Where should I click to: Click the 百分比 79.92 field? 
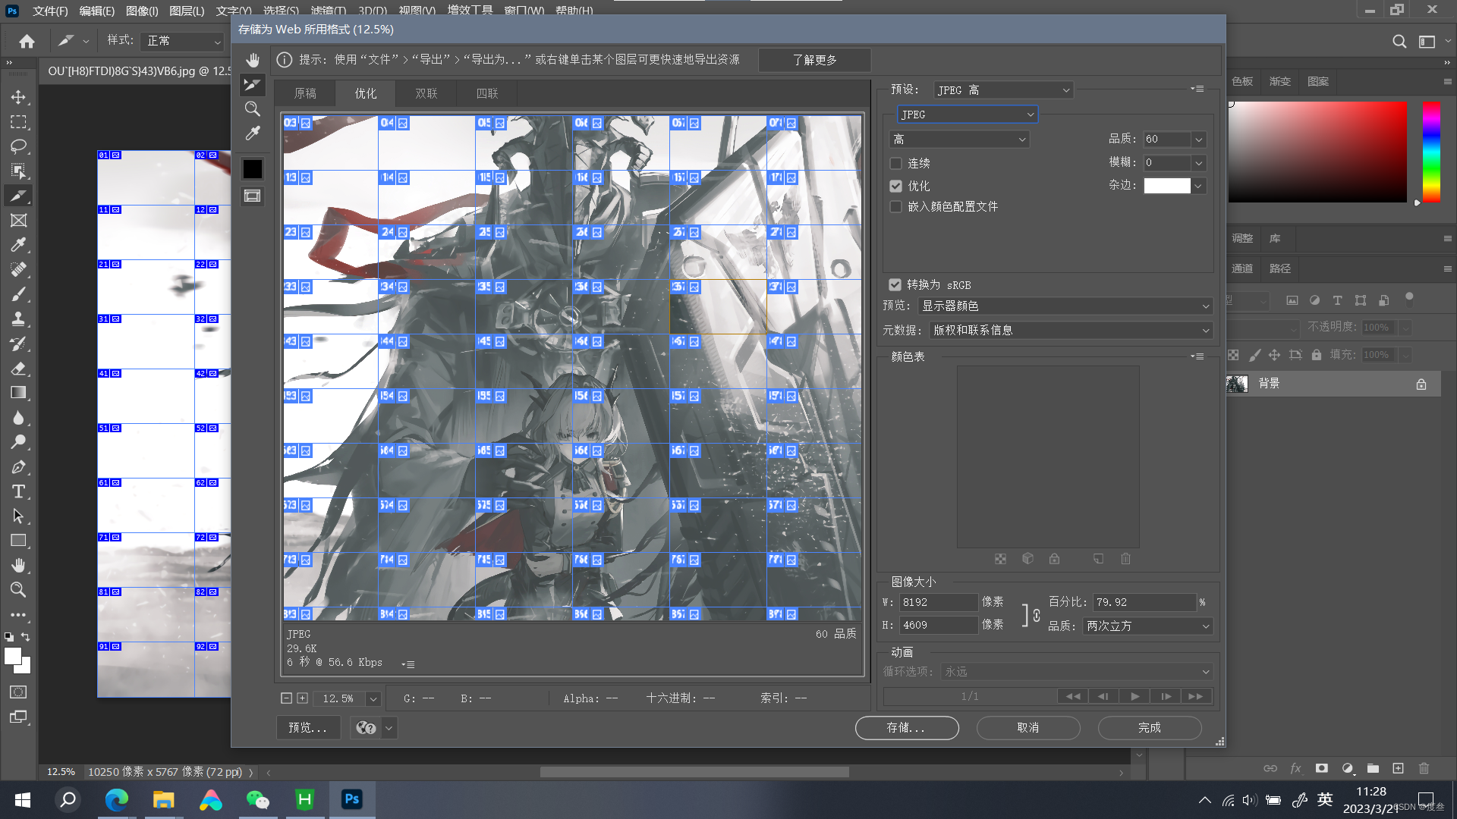1144,602
